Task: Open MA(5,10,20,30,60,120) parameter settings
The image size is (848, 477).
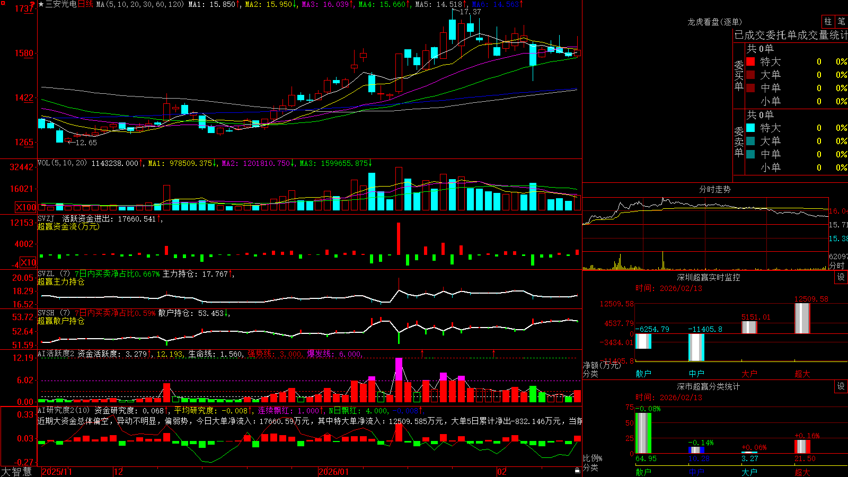Action: coord(140,4)
